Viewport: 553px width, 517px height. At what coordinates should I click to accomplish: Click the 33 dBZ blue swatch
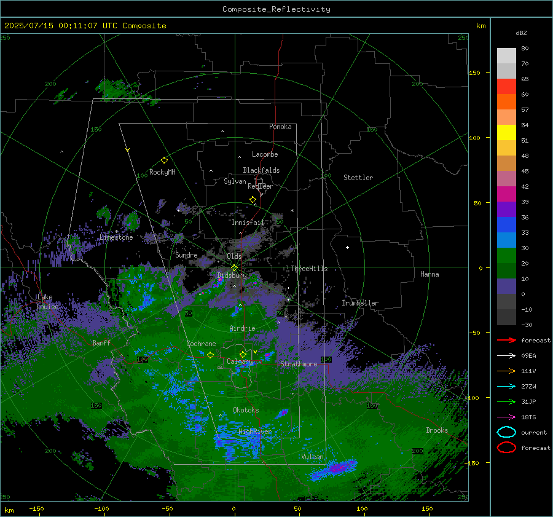pos(506,225)
